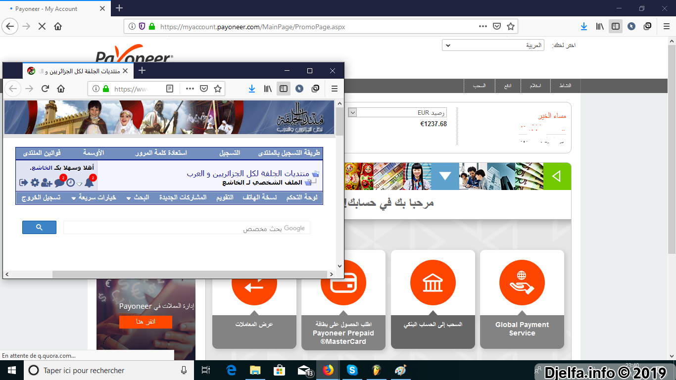Click blue down-triangle on Payoneer banner
Screen dimensions: 676x380
(445, 176)
